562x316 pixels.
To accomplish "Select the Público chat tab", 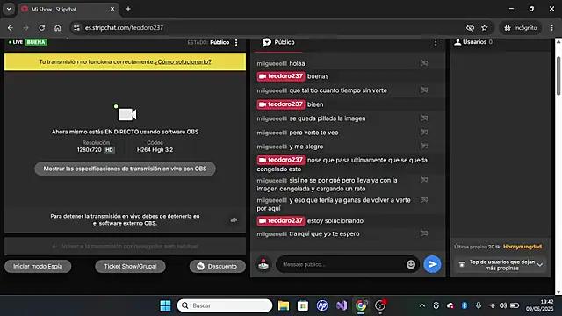I will (278, 42).
